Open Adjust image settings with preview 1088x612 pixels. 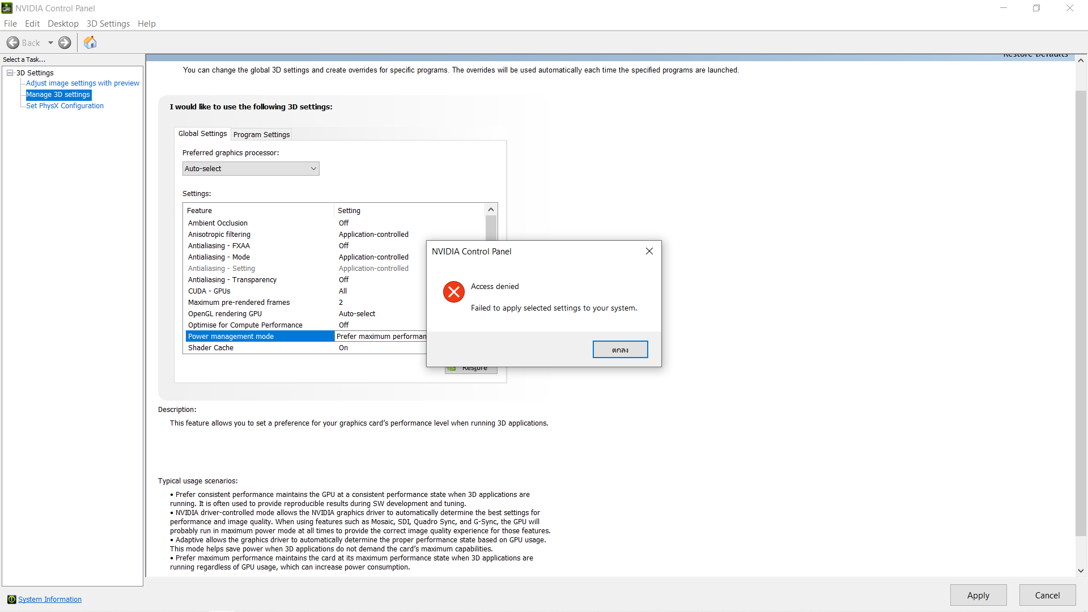click(83, 83)
